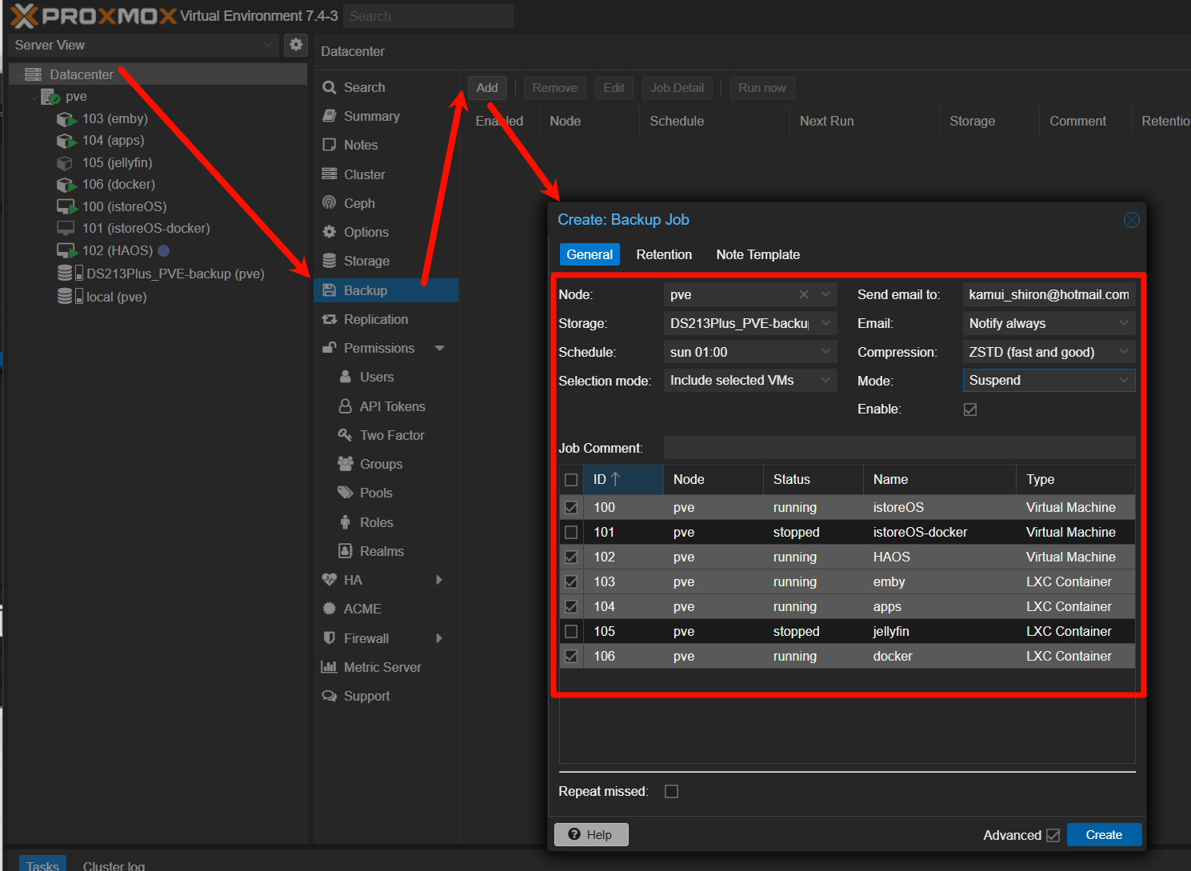The image size is (1191, 871).
Task: Click the Support chat icon
Action: point(329,696)
